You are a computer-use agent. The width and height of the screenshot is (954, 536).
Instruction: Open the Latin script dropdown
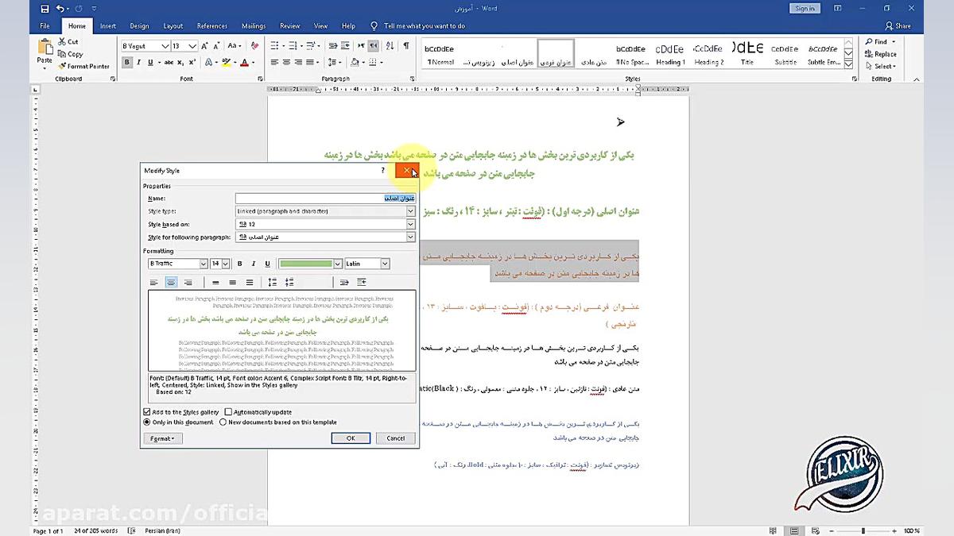385,264
